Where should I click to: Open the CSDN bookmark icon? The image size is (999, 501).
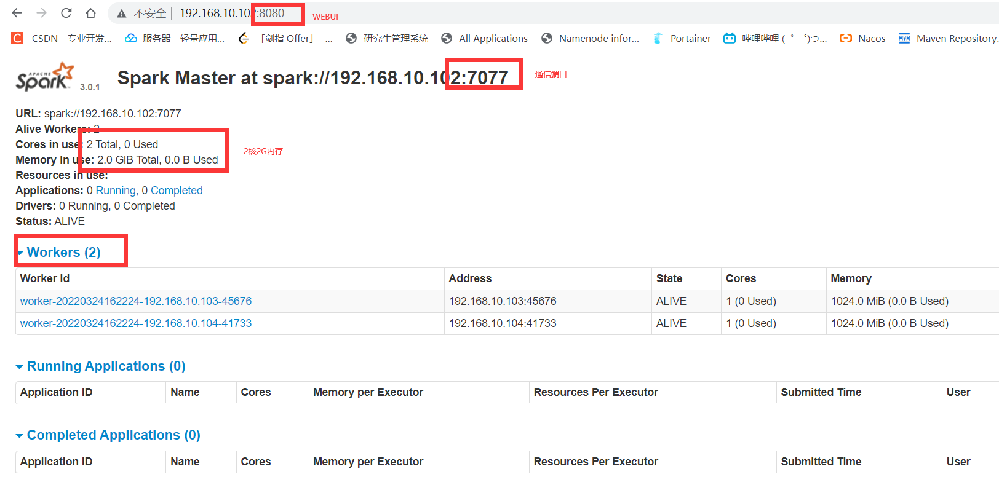pos(17,38)
